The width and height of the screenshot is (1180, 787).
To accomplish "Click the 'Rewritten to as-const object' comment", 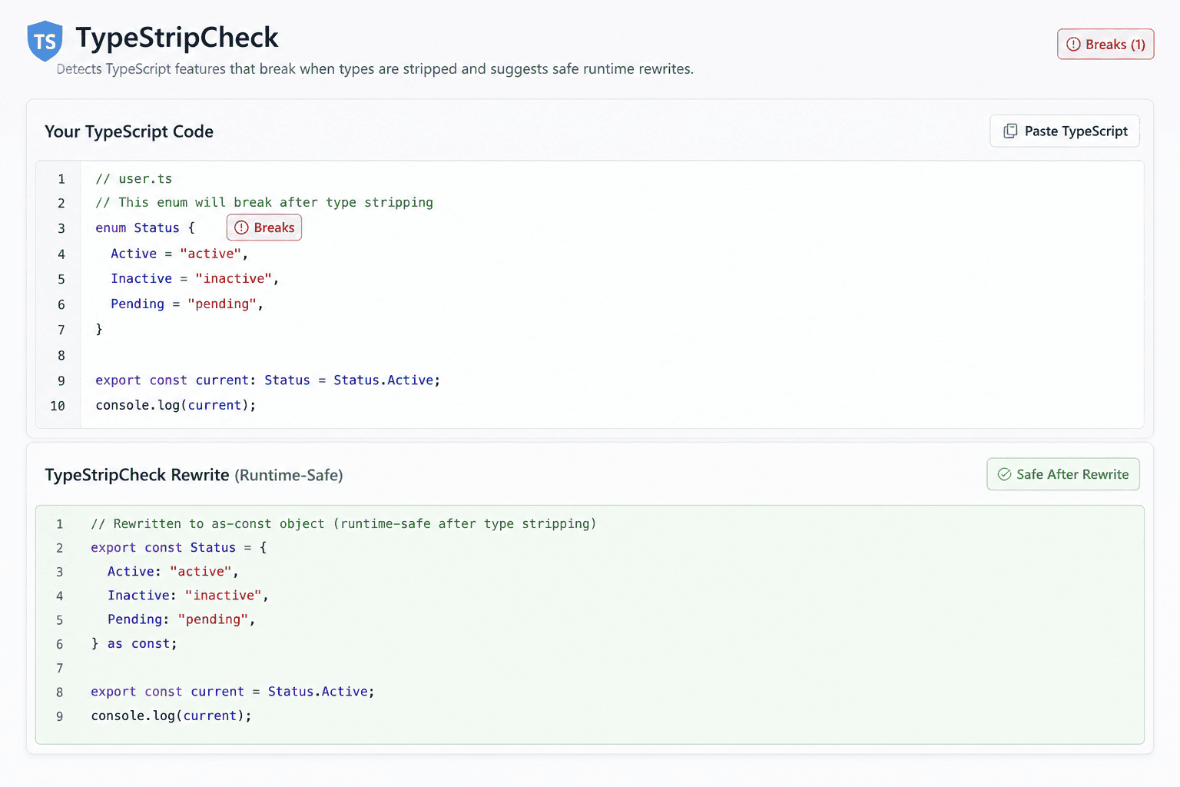I will (x=343, y=524).
